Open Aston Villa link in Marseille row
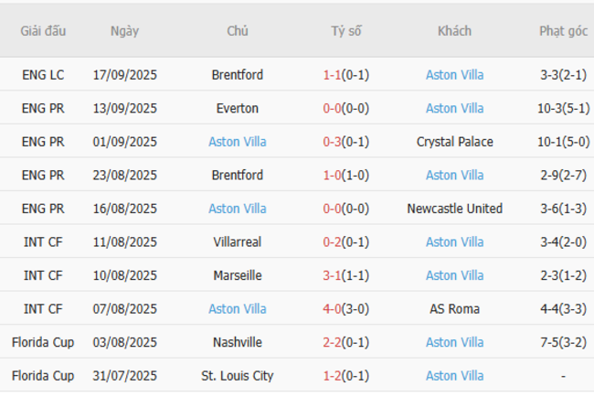This screenshot has height=397, width=594. pos(454,275)
